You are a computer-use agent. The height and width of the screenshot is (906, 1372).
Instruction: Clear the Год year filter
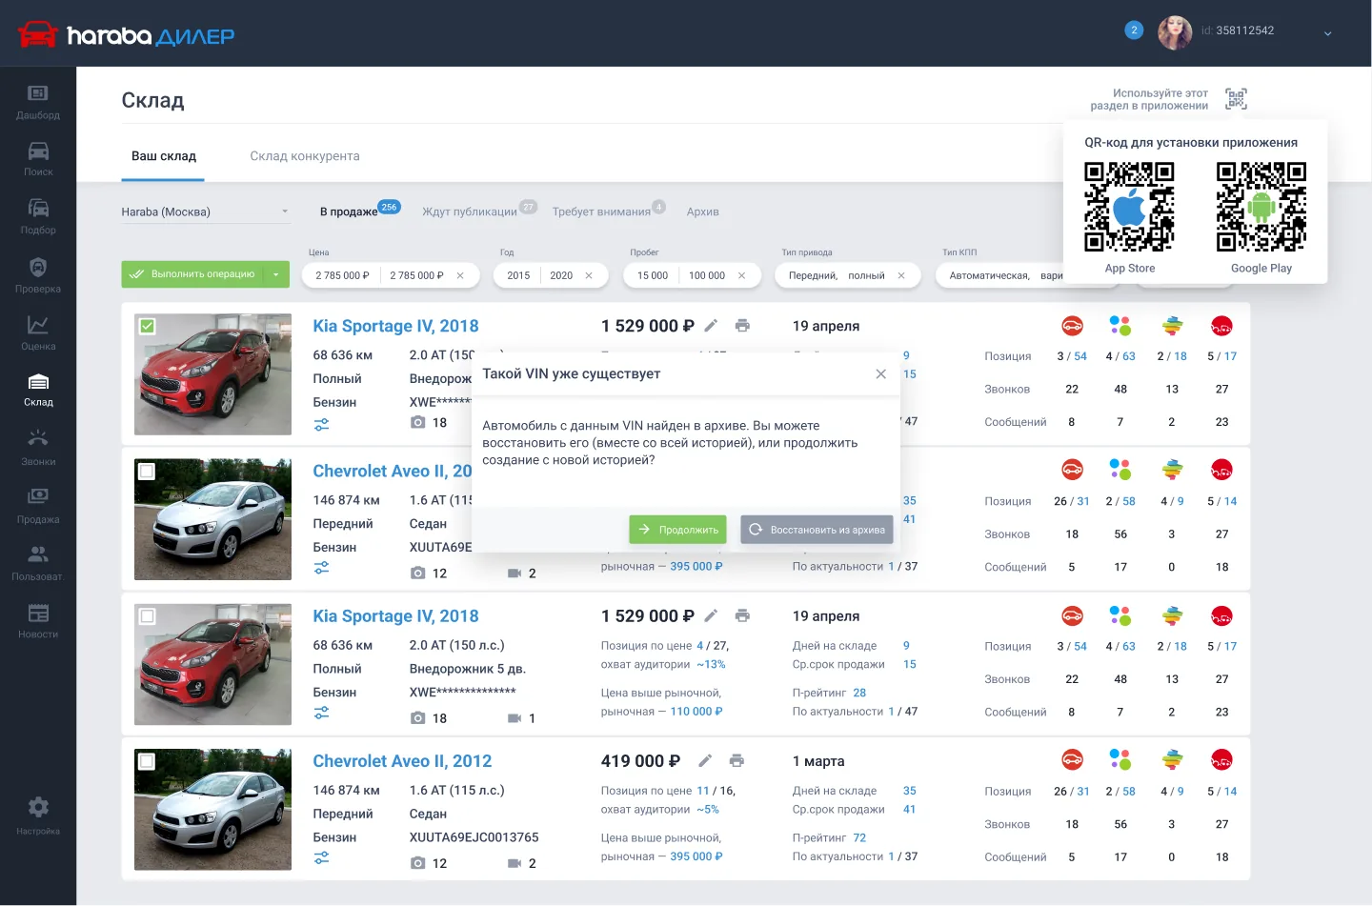(589, 275)
